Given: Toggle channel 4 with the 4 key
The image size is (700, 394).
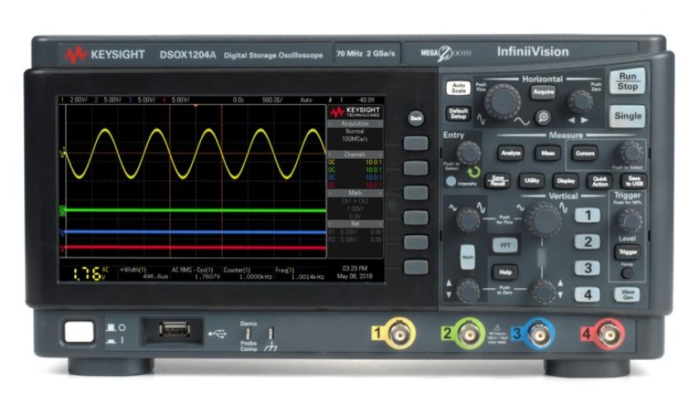Looking at the screenshot, I should [x=587, y=295].
